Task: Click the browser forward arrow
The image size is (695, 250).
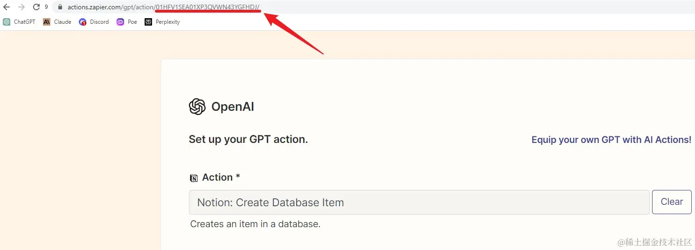Action: coord(21,7)
